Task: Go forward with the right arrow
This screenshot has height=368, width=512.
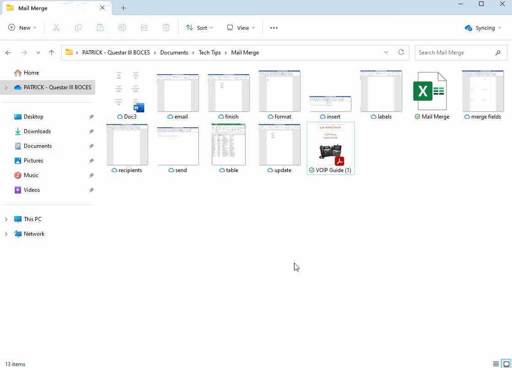Action: (24, 53)
